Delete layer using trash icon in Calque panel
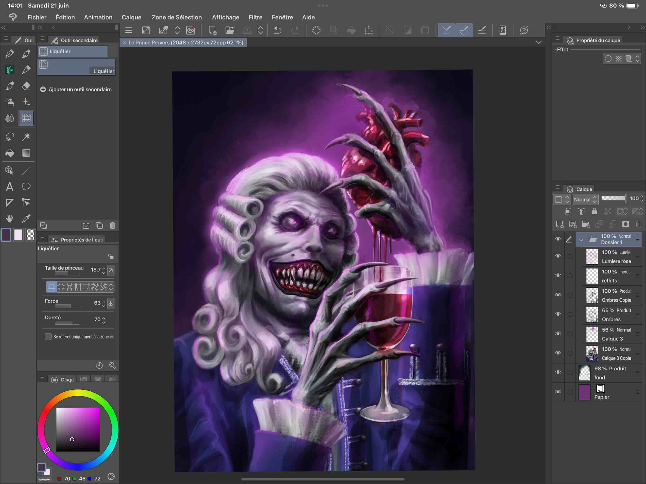The image size is (646, 484). coord(639,224)
